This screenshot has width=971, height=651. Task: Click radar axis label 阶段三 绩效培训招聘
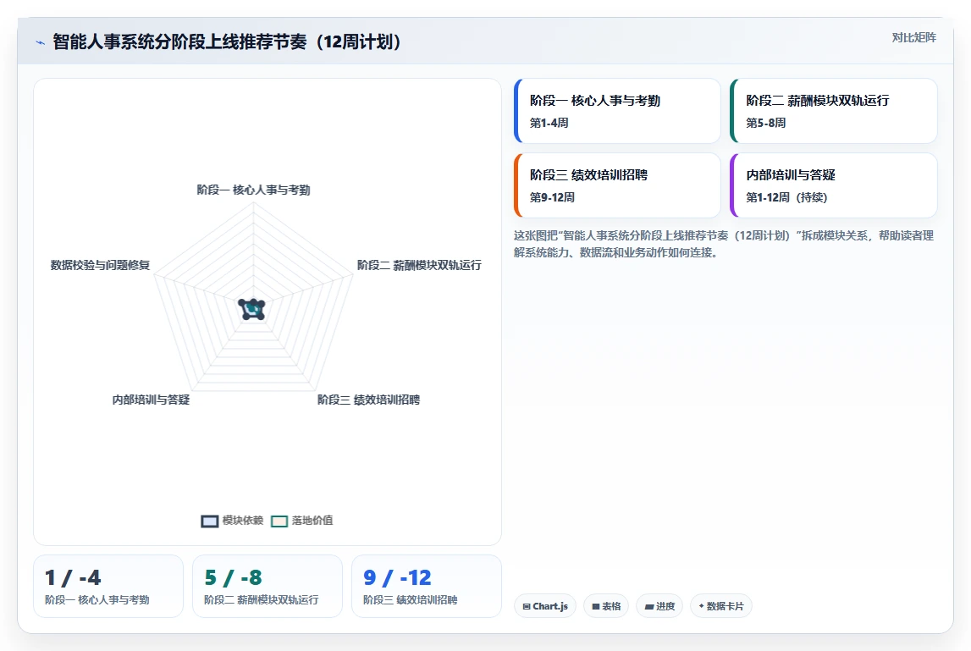pos(368,400)
